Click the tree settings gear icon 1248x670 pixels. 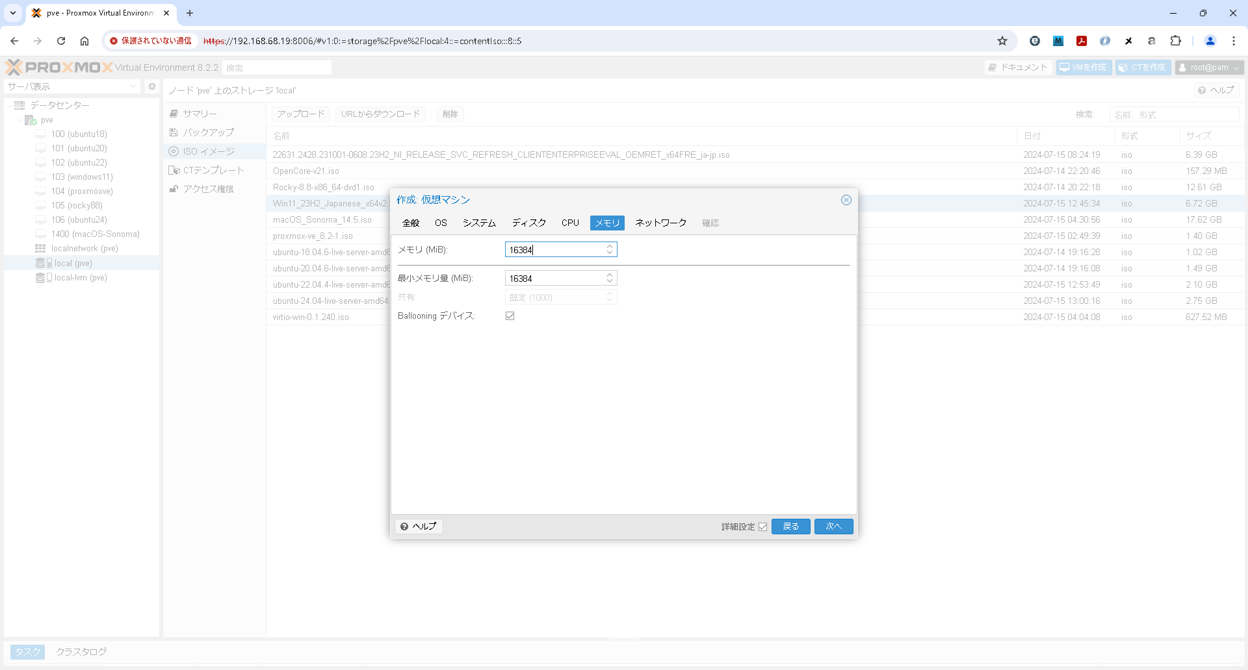[152, 86]
